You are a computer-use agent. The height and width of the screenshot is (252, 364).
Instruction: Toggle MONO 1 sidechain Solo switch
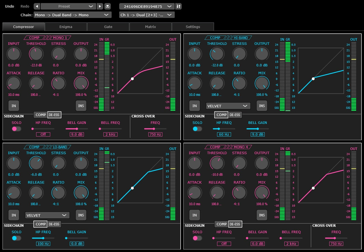[x=16, y=129]
